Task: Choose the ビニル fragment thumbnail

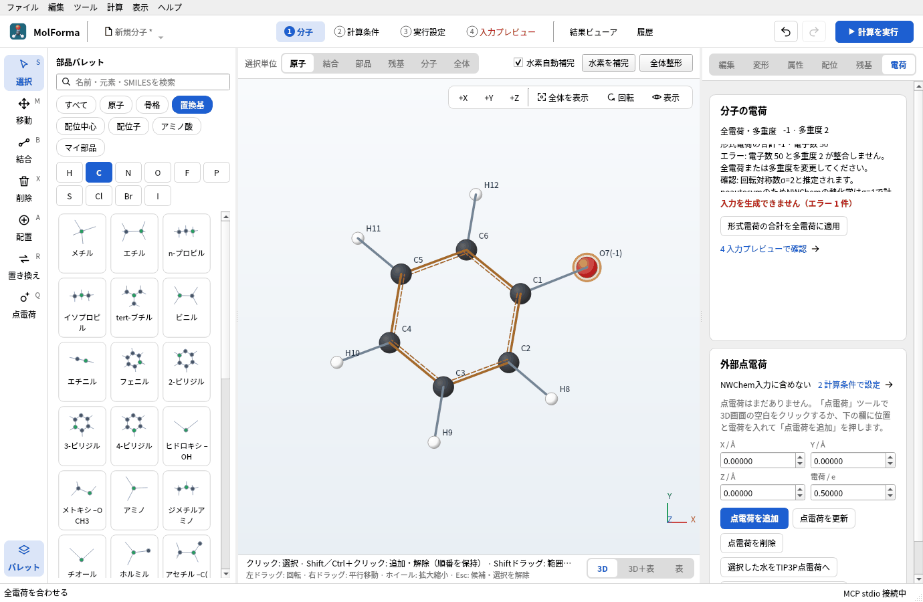Action: pyautogui.click(x=187, y=307)
